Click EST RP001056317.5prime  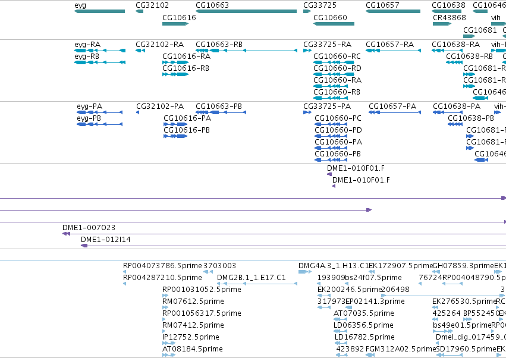(202, 313)
